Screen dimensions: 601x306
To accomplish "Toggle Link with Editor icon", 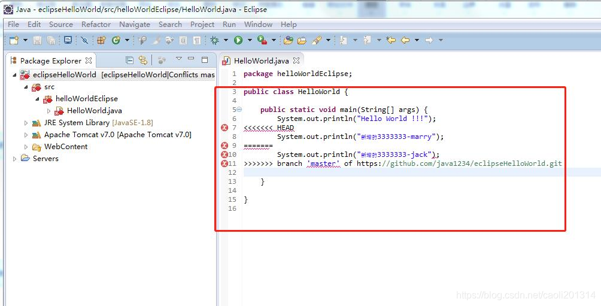I will click(x=143, y=60).
